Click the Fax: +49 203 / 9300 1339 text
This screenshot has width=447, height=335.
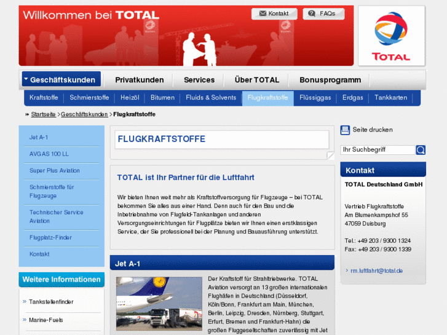point(378,249)
